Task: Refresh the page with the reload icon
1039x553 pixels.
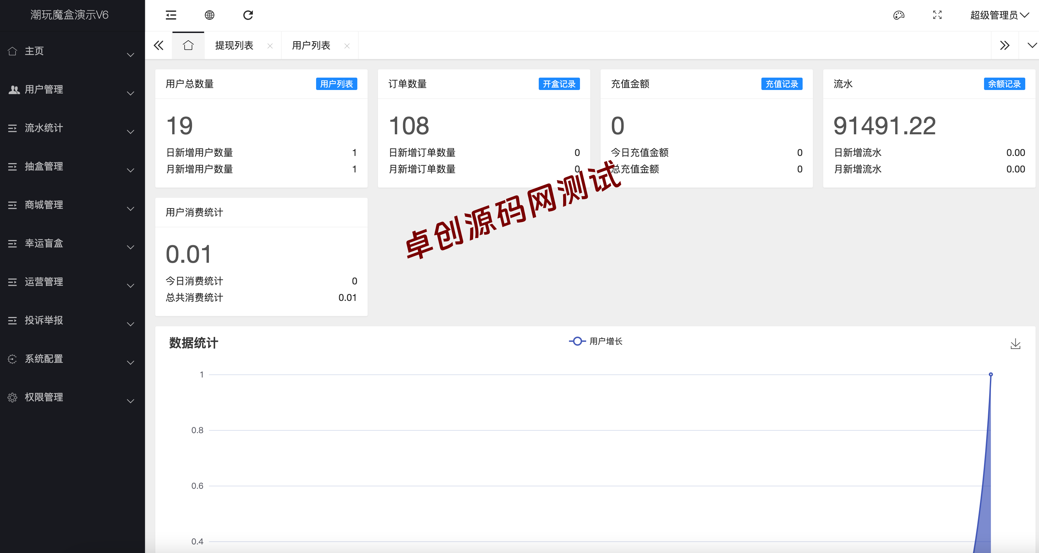Action: (248, 15)
